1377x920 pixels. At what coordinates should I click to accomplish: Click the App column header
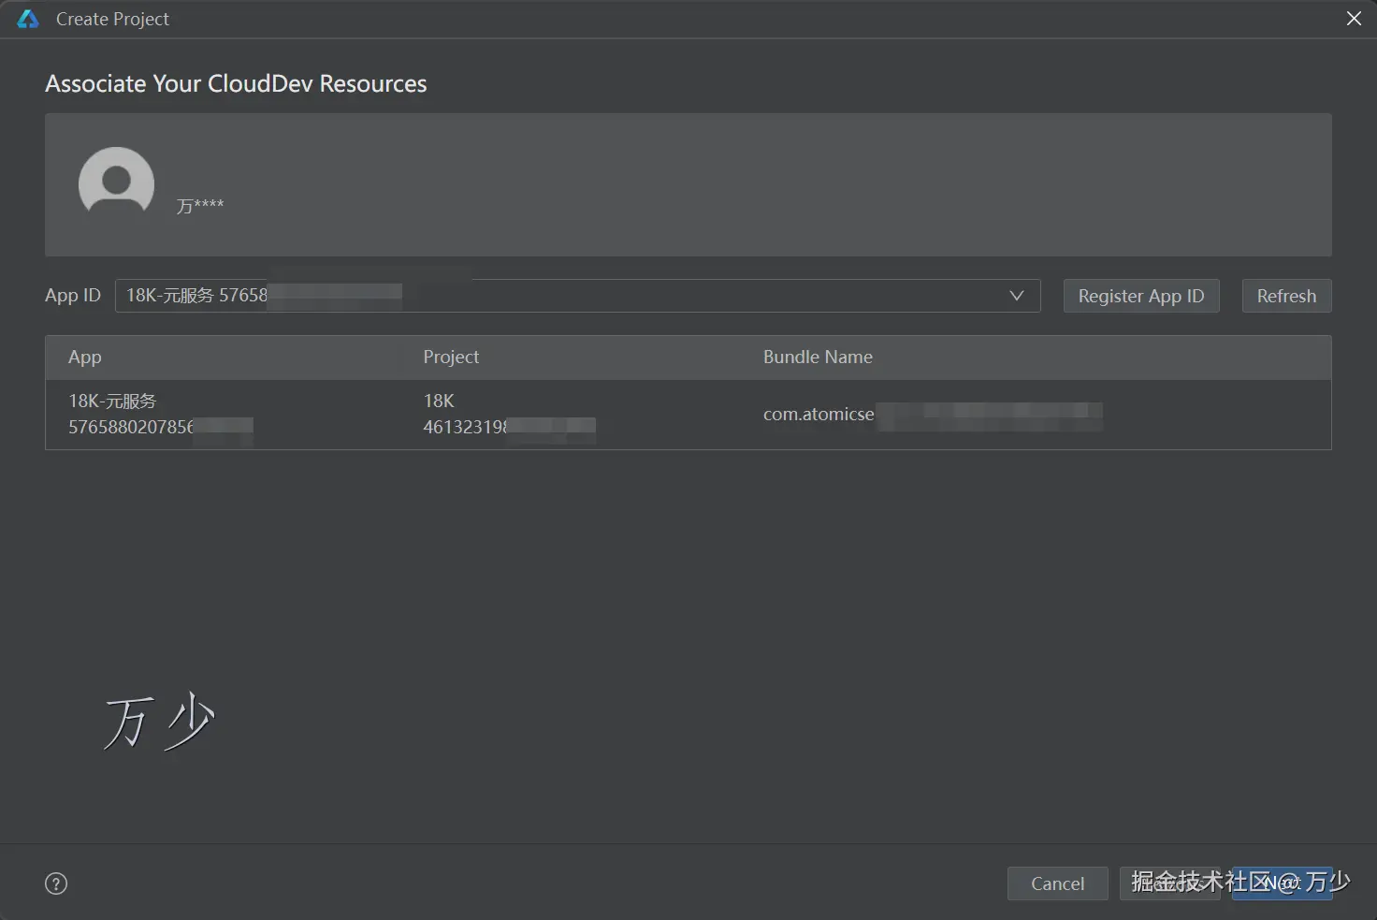click(85, 357)
